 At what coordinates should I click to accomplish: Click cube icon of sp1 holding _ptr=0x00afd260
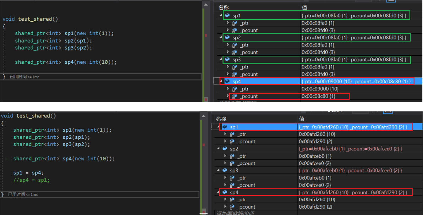click(x=225, y=127)
